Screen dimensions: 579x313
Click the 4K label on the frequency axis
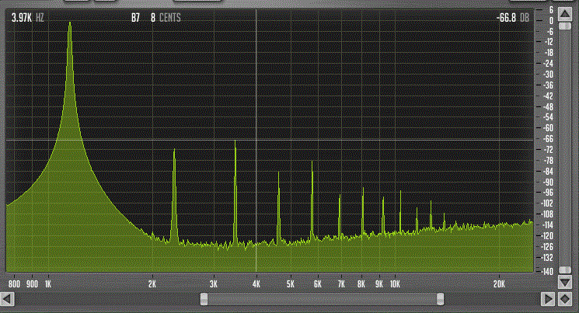click(x=256, y=284)
